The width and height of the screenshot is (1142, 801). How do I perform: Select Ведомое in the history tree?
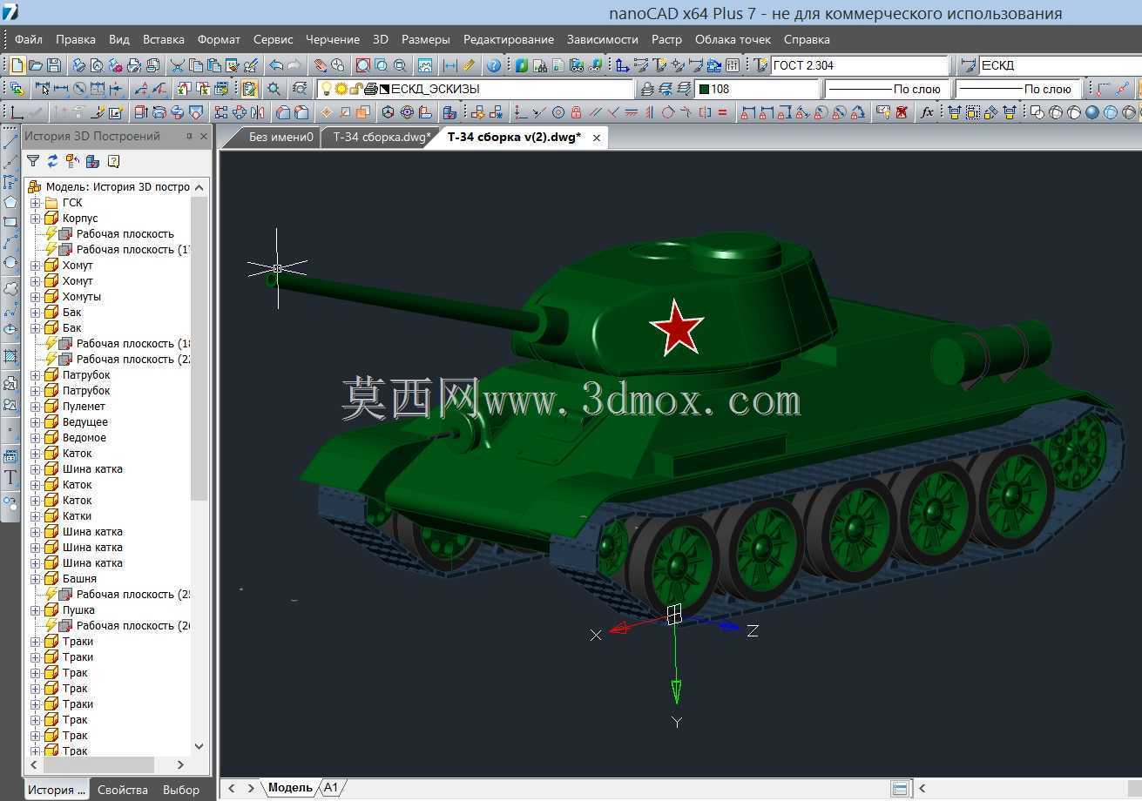click(84, 438)
